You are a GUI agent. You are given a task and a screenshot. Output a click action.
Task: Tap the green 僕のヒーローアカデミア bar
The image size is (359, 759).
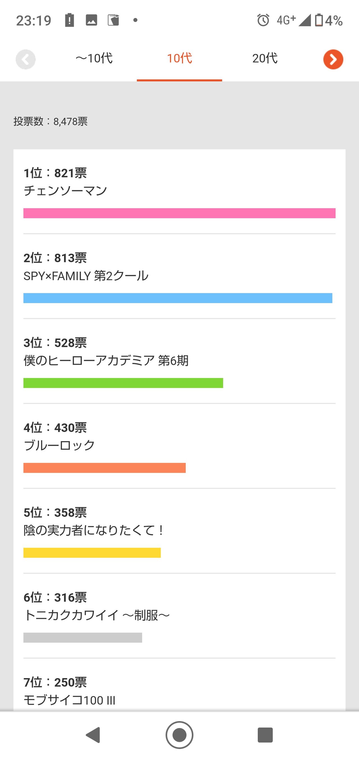pos(123,383)
